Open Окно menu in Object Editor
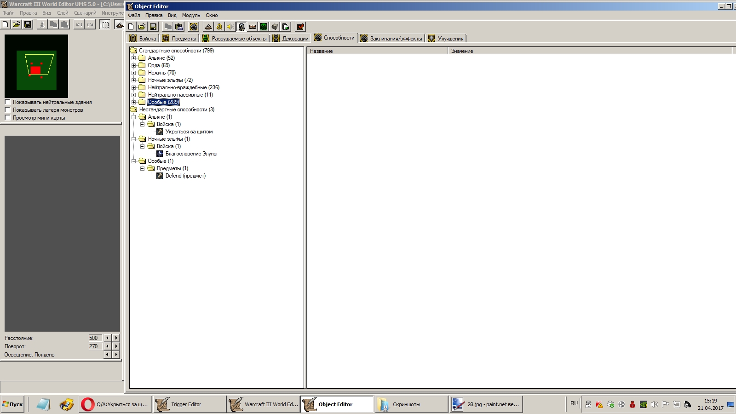This screenshot has width=736, height=414. coord(212,15)
